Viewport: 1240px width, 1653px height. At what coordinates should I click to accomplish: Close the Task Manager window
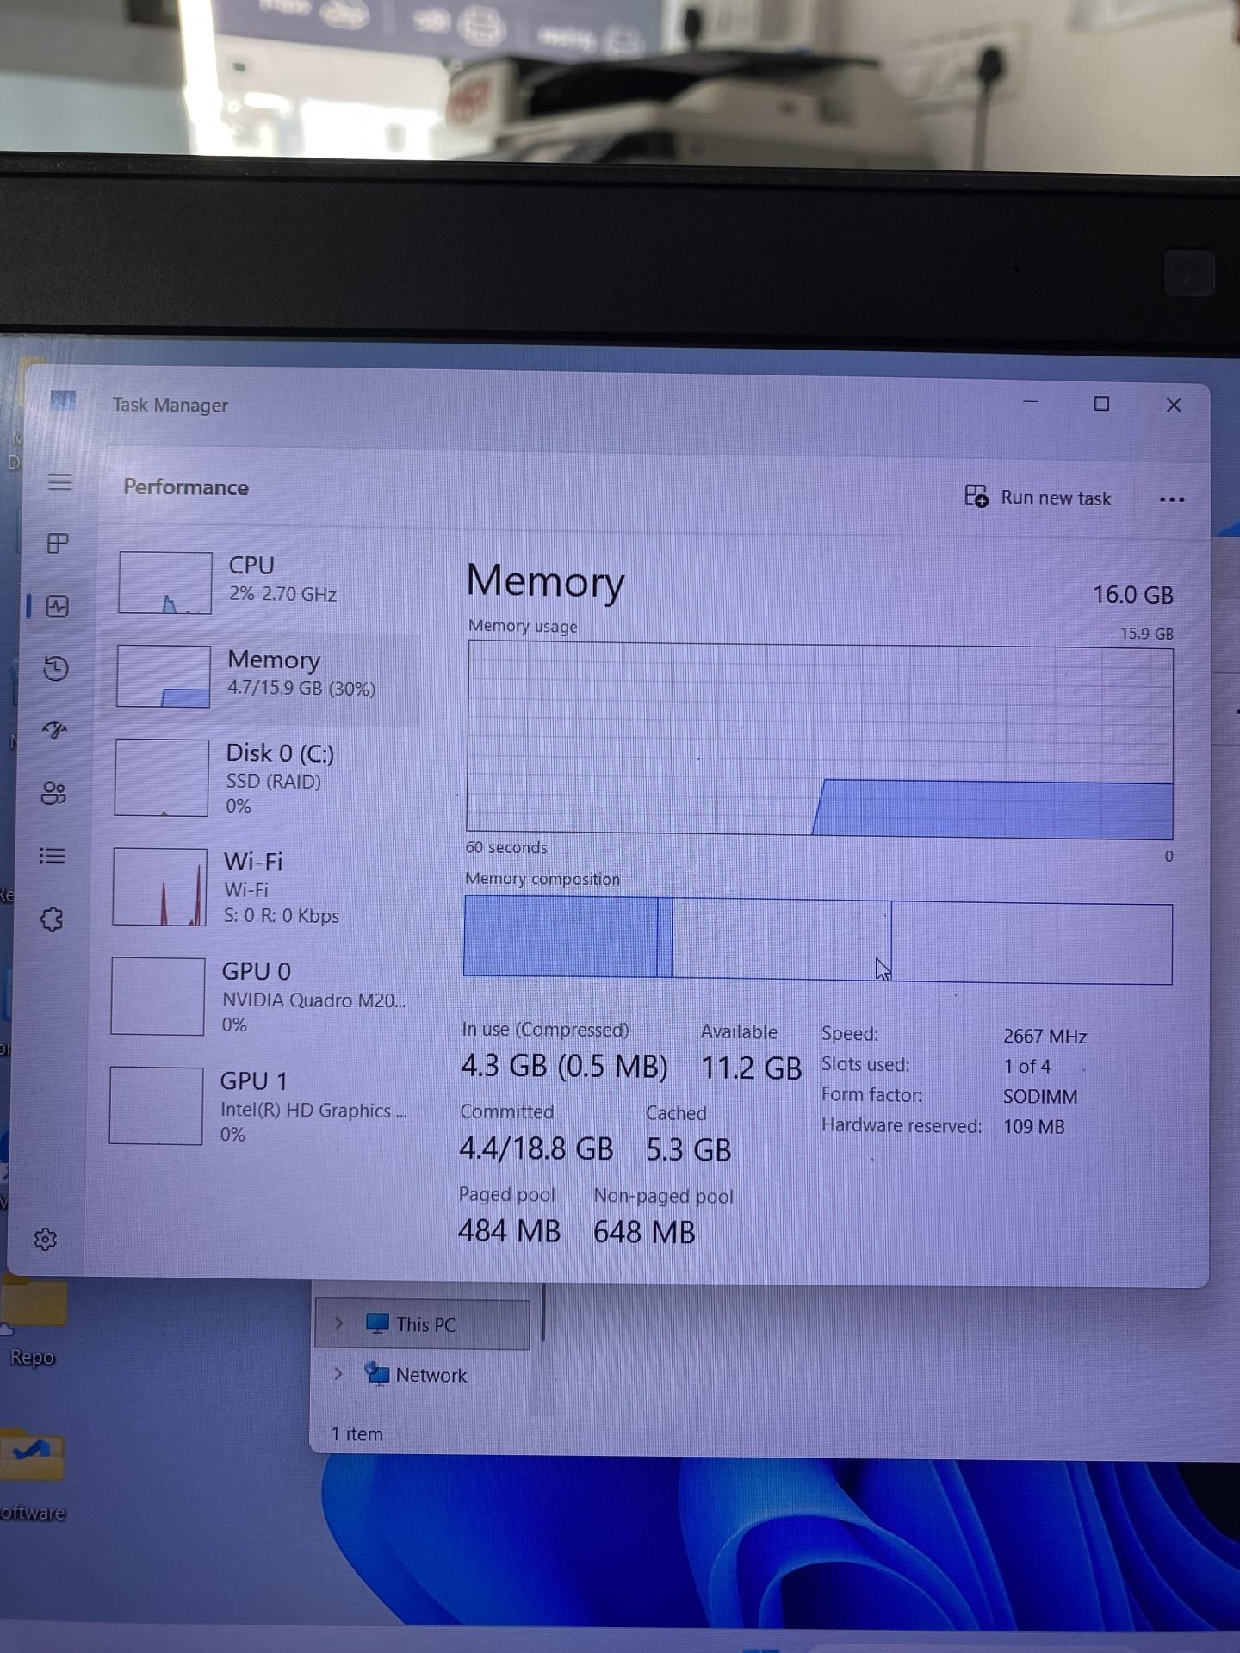[x=1173, y=405]
